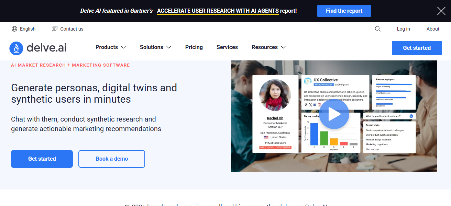
Task: Click the delve.ai microscope logo icon
Action: (x=16, y=48)
